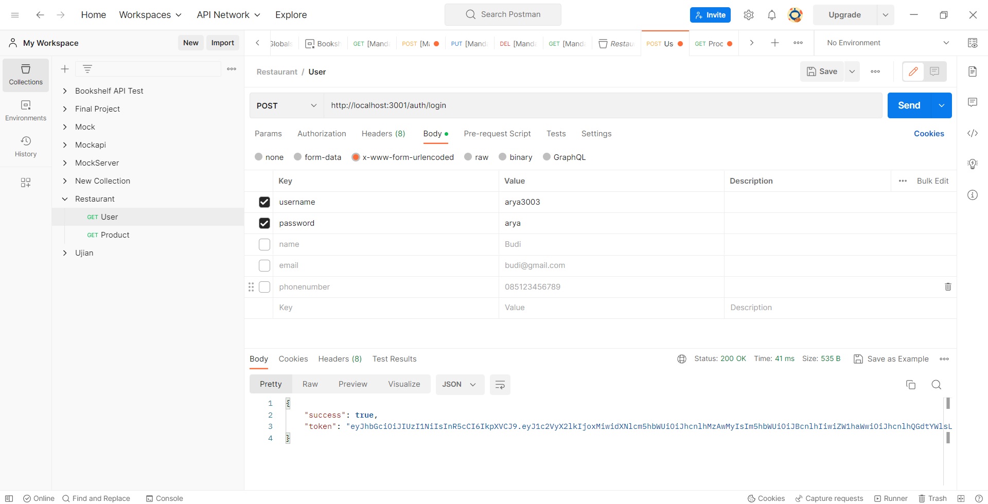The height and width of the screenshot is (504, 988).
Task: Click the settings gear icon in header
Action: point(749,15)
